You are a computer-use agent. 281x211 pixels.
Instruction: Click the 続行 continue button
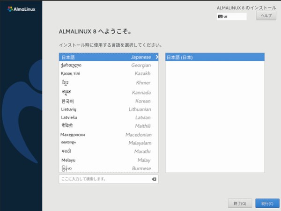(x=267, y=204)
